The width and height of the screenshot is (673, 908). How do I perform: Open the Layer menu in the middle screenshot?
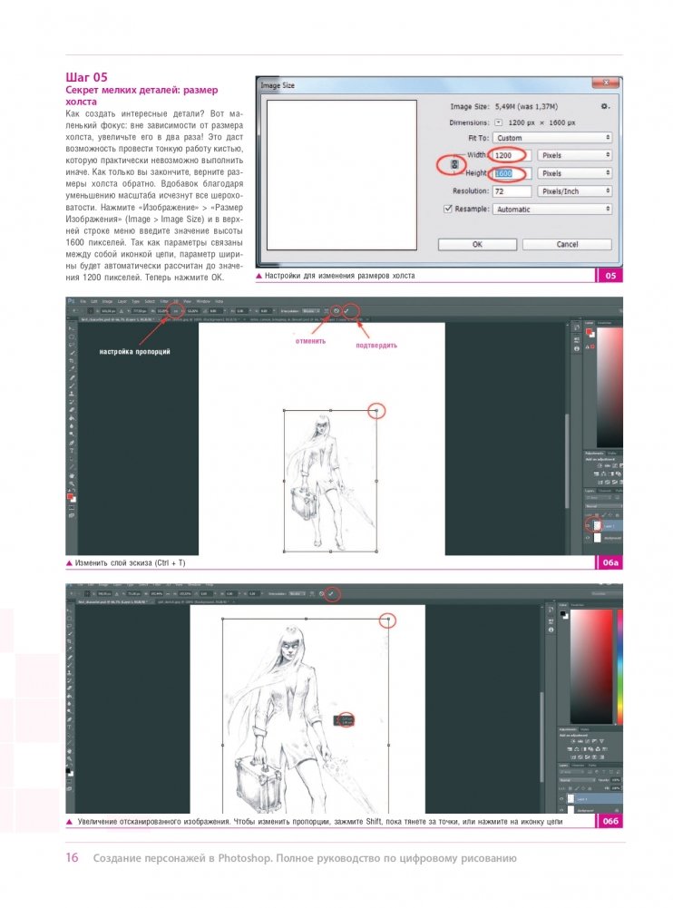[x=121, y=300]
